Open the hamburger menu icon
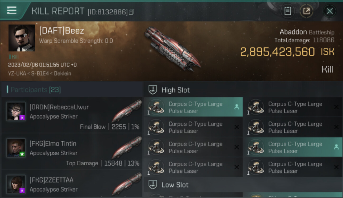 click(12, 10)
